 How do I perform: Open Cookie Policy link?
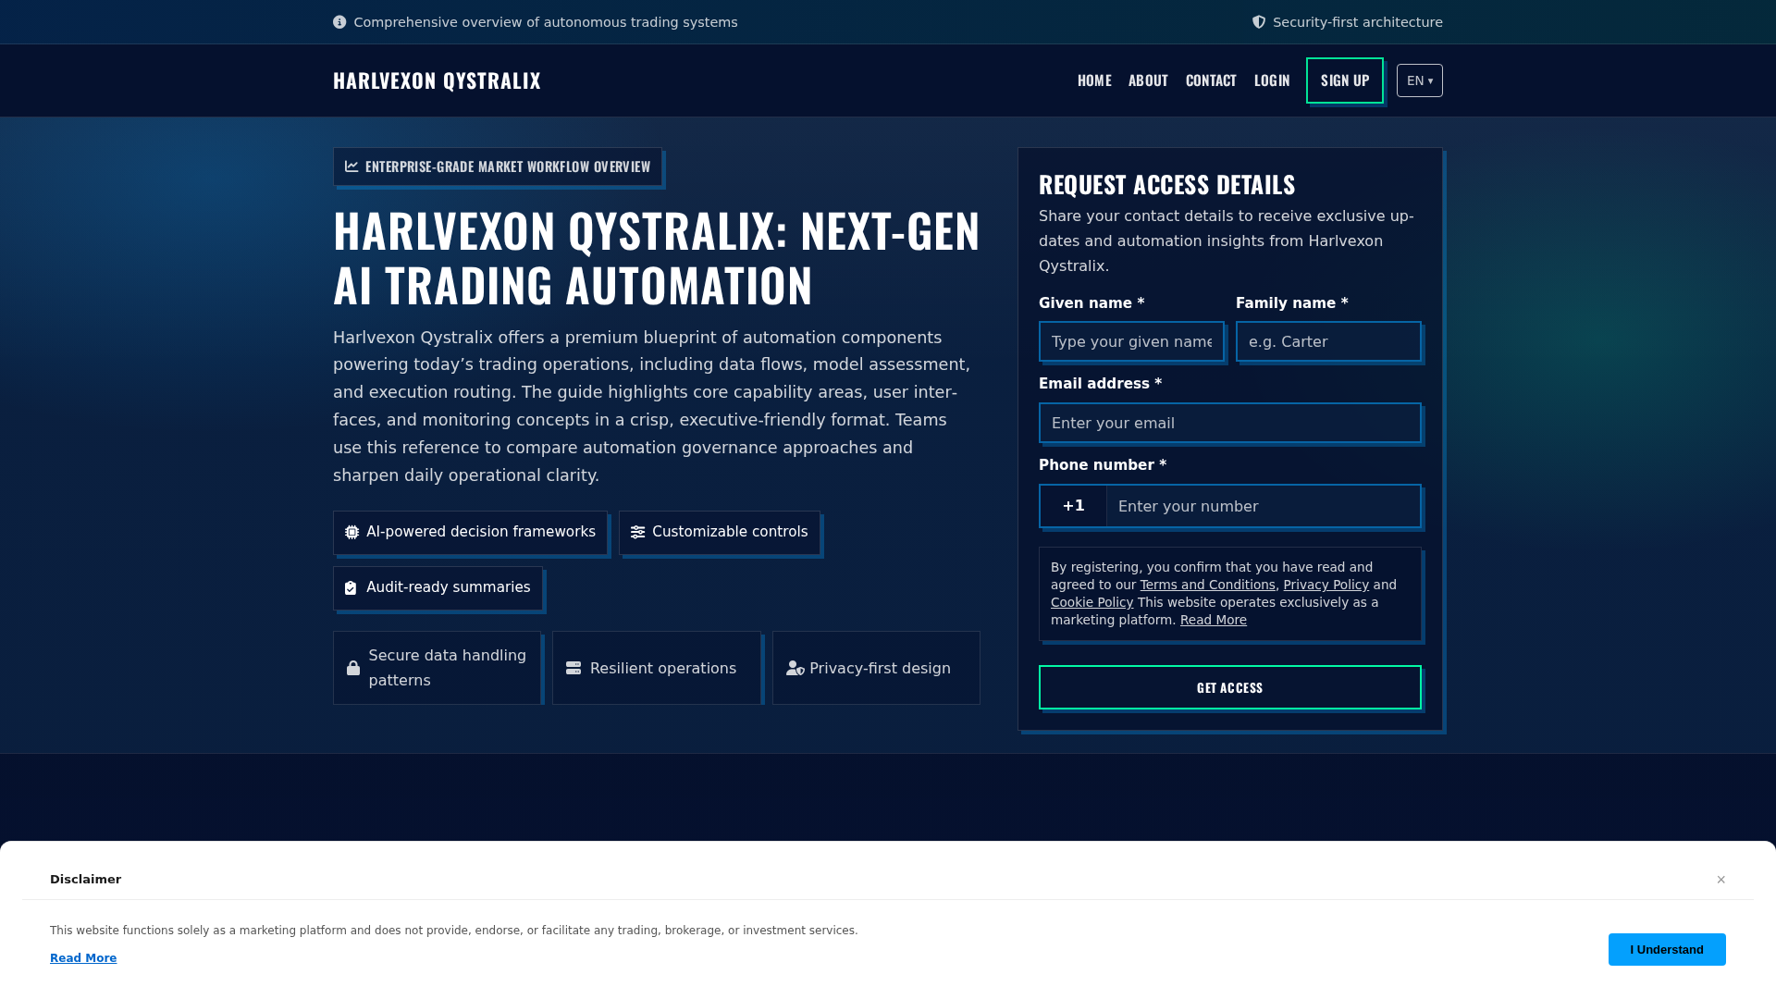[1091, 602]
